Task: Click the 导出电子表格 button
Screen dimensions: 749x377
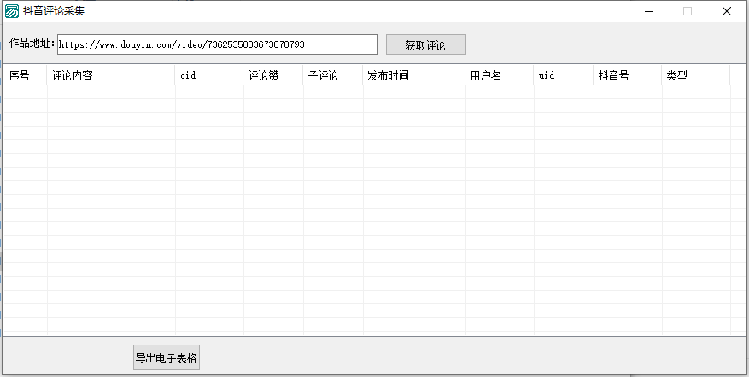Action: pyautogui.click(x=167, y=357)
